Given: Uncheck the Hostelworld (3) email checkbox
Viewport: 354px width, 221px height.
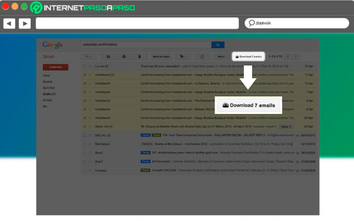Looking at the screenshot, I should tap(85, 75).
